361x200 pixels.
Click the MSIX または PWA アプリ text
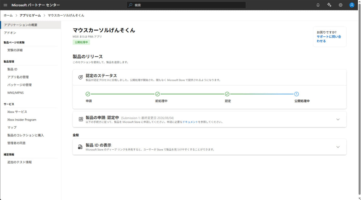pos(87,36)
